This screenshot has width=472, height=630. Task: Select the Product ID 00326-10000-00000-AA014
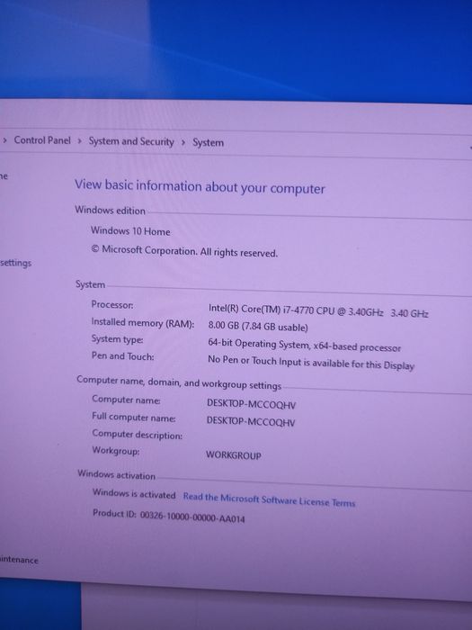[x=169, y=516]
